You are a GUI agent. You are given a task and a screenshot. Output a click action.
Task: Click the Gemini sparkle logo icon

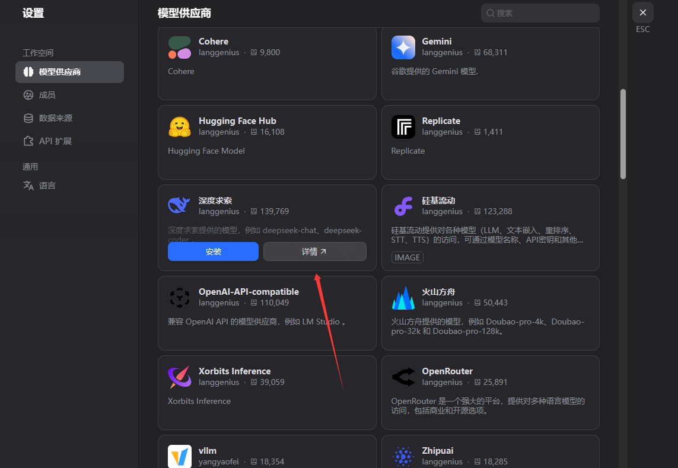click(403, 47)
